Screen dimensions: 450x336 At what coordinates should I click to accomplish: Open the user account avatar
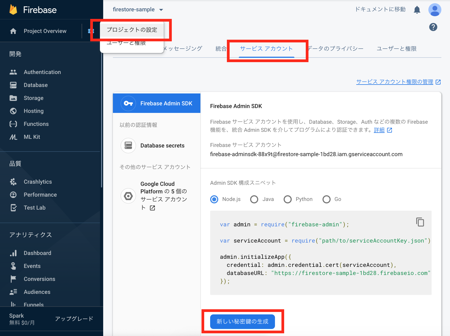point(435,10)
